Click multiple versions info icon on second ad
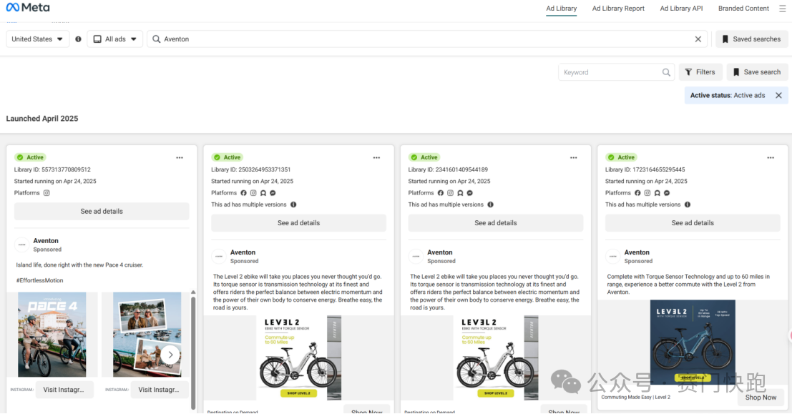The height and width of the screenshot is (414, 792). [293, 204]
